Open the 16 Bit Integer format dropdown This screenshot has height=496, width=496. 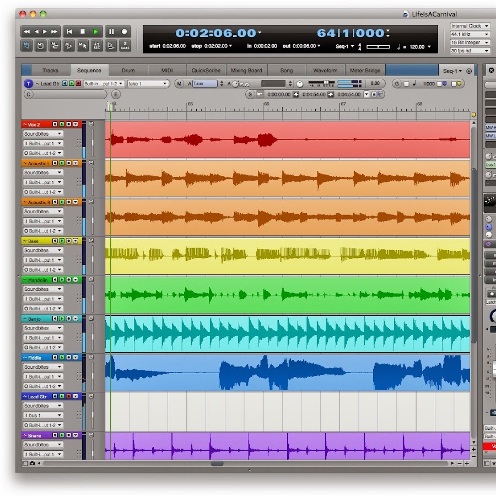coord(470,42)
